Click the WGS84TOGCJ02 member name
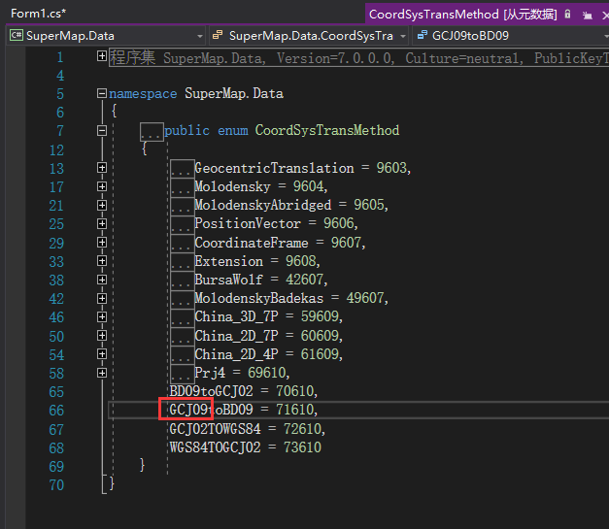The width and height of the screenshot is (609, 529). pos(216,447)
